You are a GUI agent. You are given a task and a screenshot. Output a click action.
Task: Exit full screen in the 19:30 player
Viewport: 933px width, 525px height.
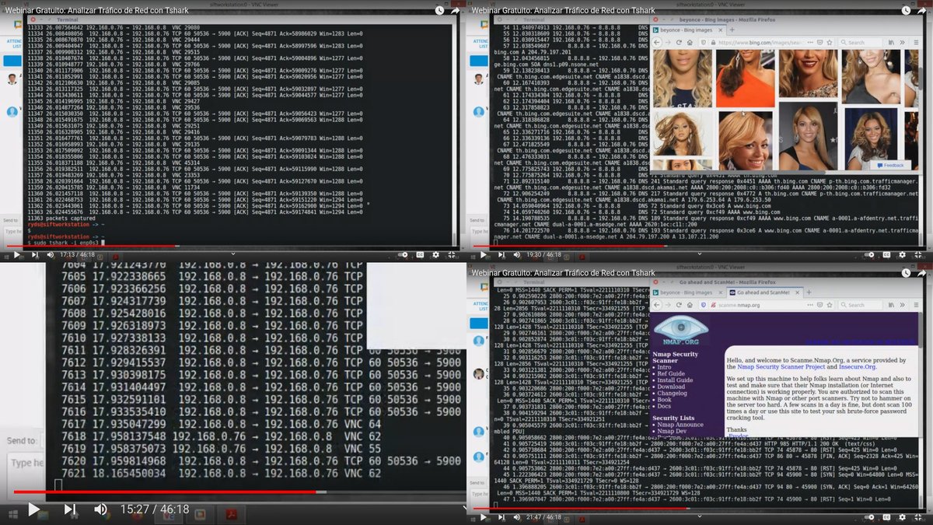(918, 254)
